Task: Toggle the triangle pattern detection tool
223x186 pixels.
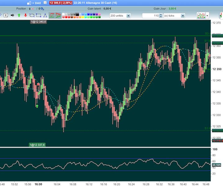Action: pyautogui.click(x=58, y=15)
